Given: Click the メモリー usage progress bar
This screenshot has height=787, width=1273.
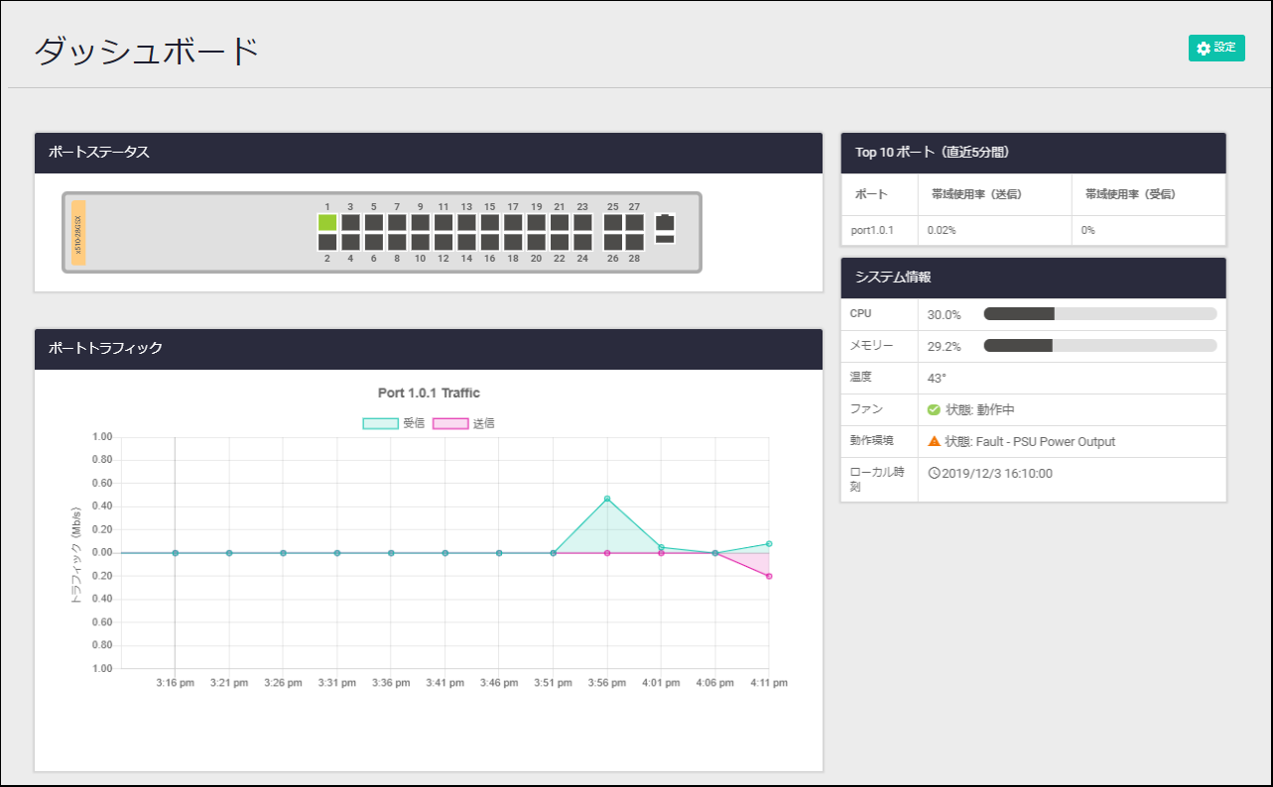Looking at the screenshot, I should [1099, 346].
